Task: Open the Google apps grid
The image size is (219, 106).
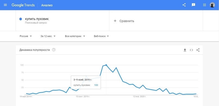Action: click(204, 5)
